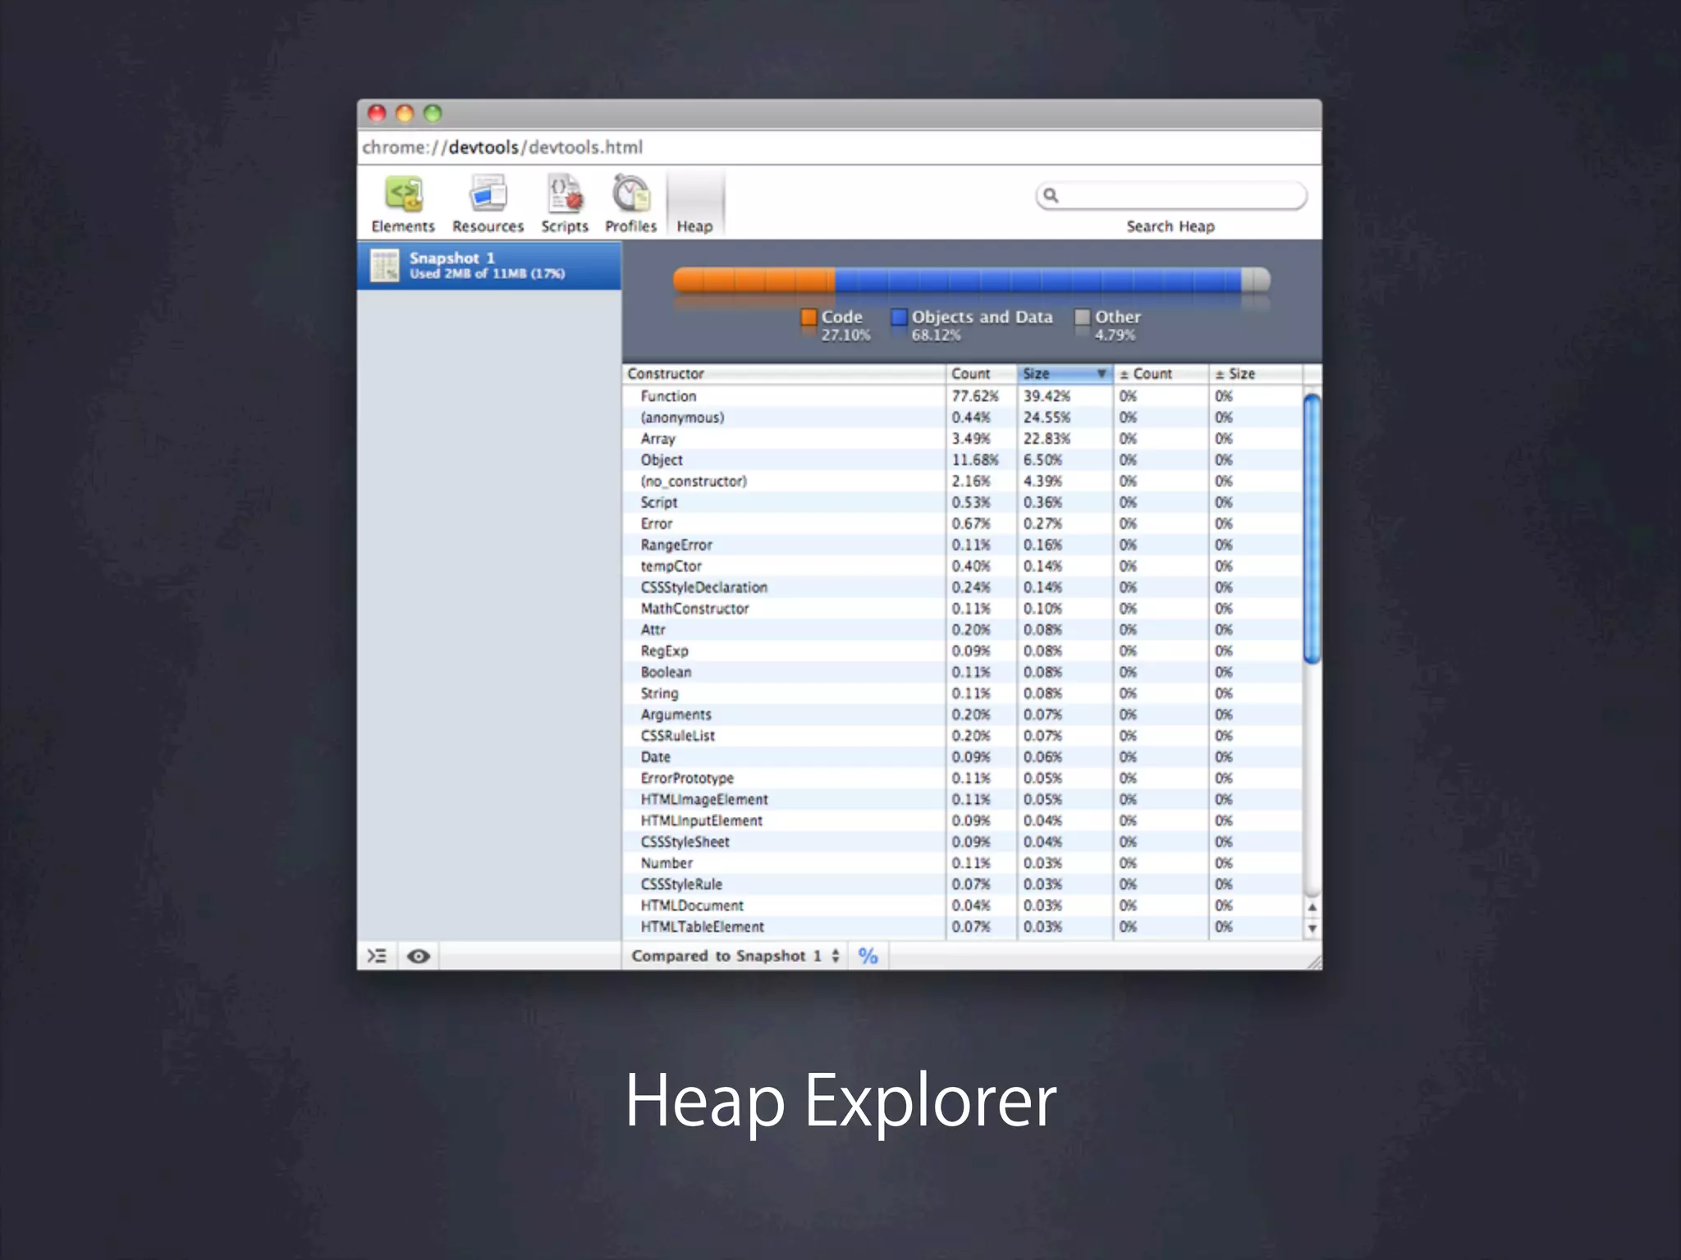Select the CSSStyleDeclaration row
1681x1260 pixels.
[962, 588]
